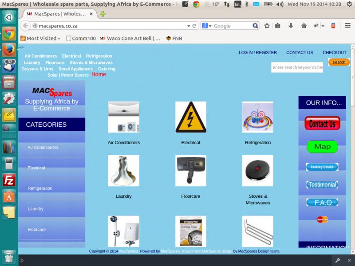Bookmark this page with the star icon

(267, 26)
